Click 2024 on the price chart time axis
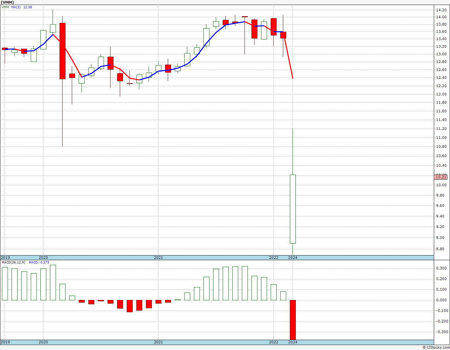This screenshot has height=350, width=450. (x=293, y=258)
